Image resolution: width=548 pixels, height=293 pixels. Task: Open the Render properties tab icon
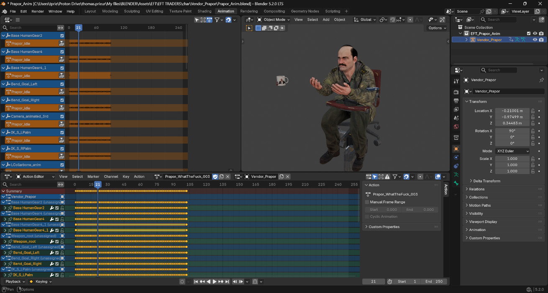point(456,92)
